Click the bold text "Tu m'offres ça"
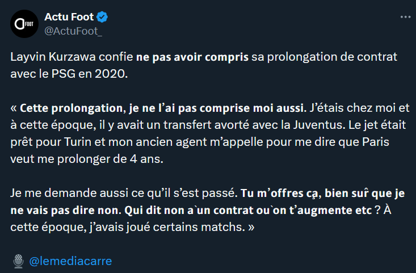 (278, 194)
